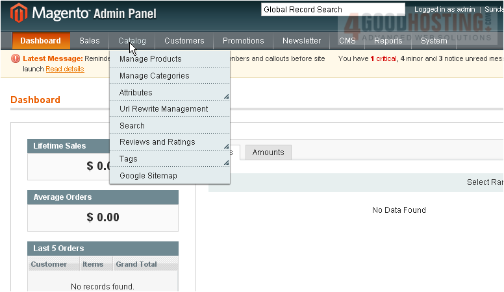Open the Sales menu

[90, 41]
